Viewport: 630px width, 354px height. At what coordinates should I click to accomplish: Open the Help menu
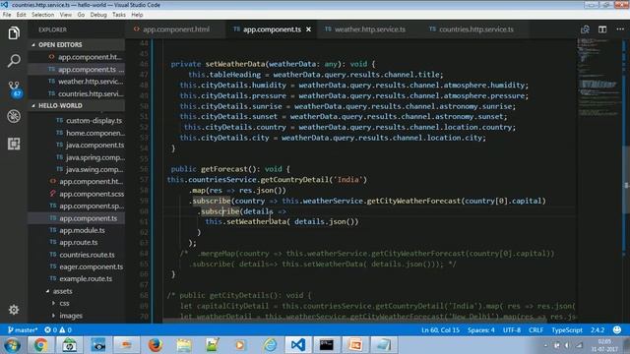tap(137, 15)
